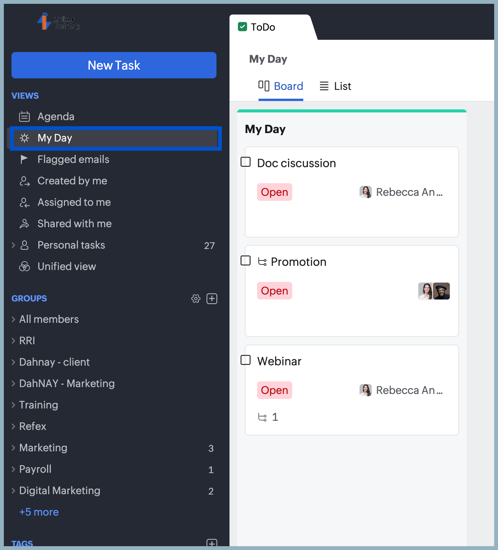Click Open status on Promotion
498x550 pixels.
coord(275,291)
